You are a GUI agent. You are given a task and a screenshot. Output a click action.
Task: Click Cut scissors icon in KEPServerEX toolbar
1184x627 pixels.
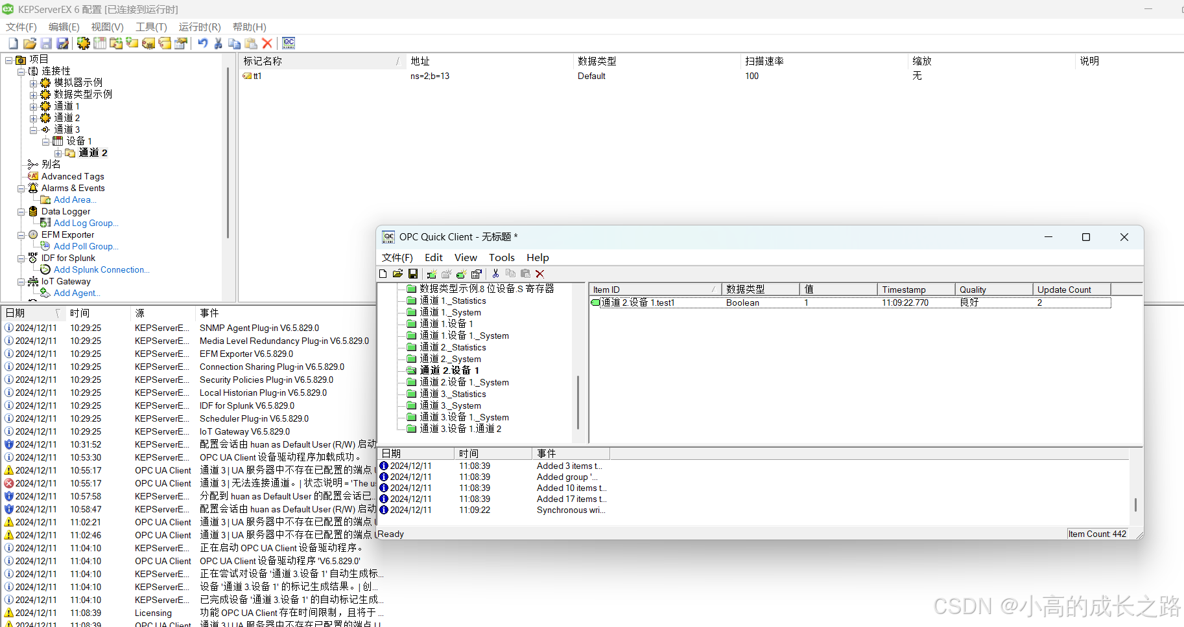coord(219,43)
